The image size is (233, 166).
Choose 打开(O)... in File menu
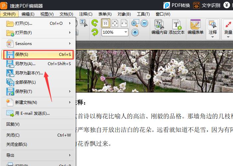point(38,23)
